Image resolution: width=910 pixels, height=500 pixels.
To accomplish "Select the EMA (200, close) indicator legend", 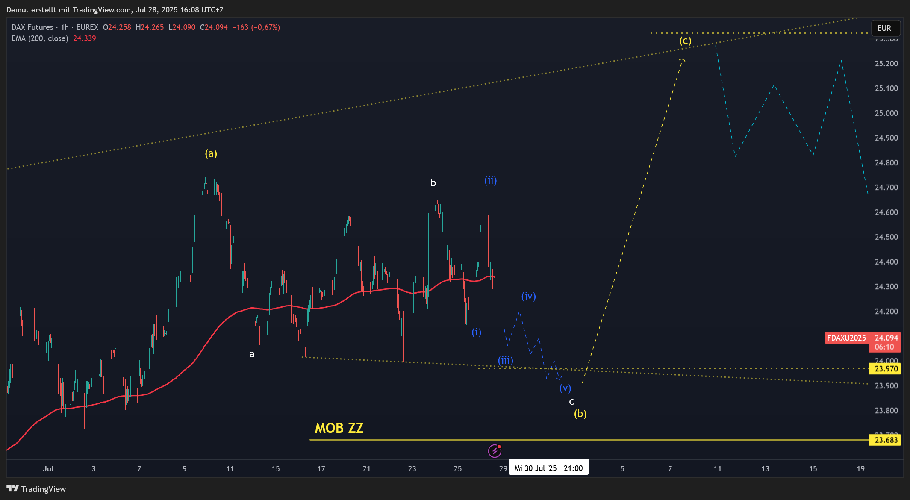I will pyautogui.click(x=40, y=38).
